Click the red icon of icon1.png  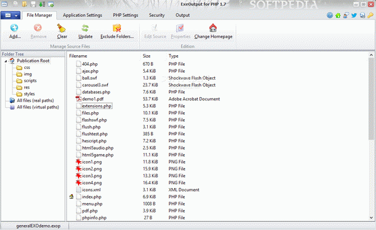click(78, 162)
